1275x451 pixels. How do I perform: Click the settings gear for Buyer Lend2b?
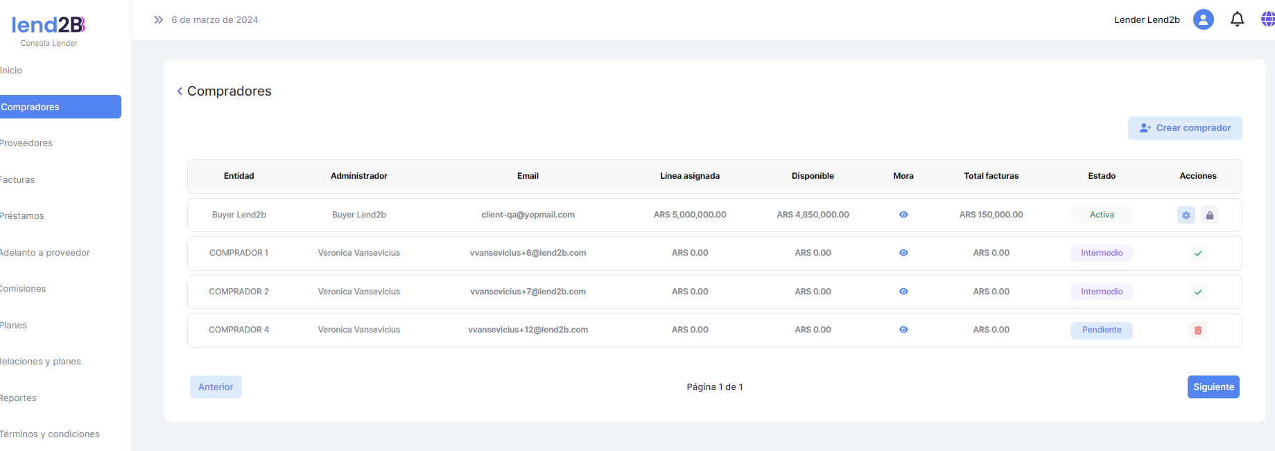1186,215
